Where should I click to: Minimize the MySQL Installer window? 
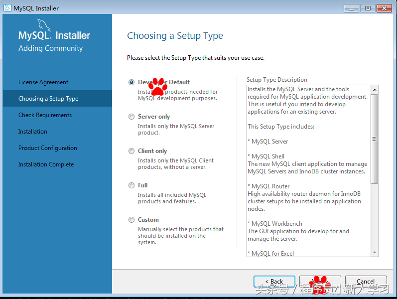[x=351, y=8]
